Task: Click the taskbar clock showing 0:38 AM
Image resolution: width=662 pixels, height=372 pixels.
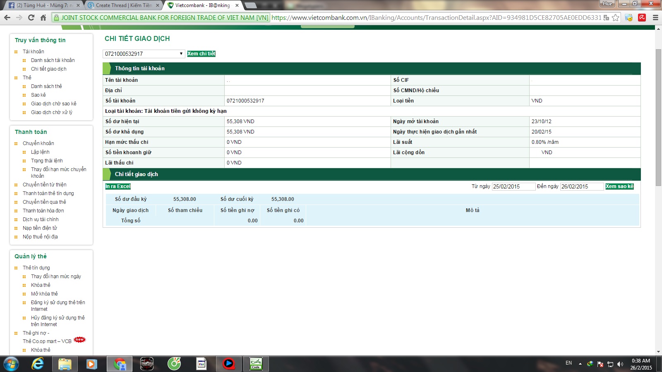Action: [x=641, y=364]
